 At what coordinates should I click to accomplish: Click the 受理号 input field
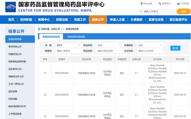[68, 51]
